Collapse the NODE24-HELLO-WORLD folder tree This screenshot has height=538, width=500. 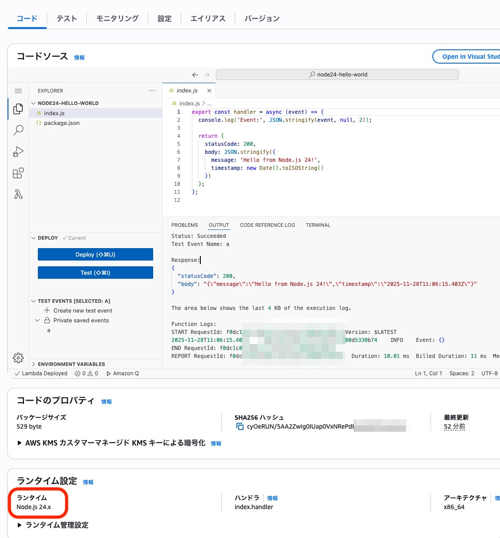[34, 103]
